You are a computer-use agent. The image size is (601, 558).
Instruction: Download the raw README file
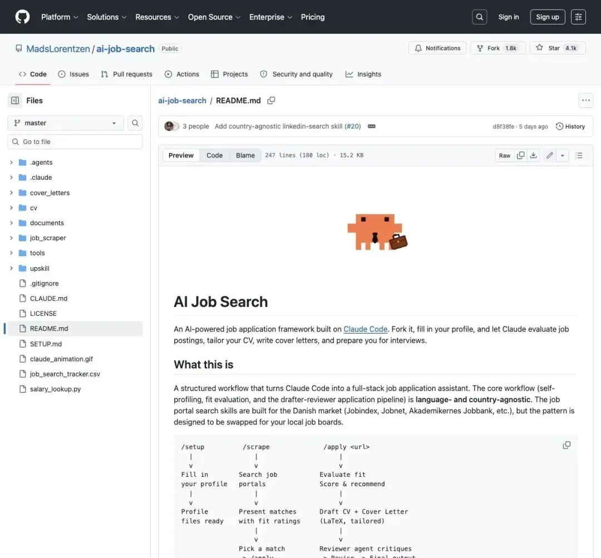(533, 155)
